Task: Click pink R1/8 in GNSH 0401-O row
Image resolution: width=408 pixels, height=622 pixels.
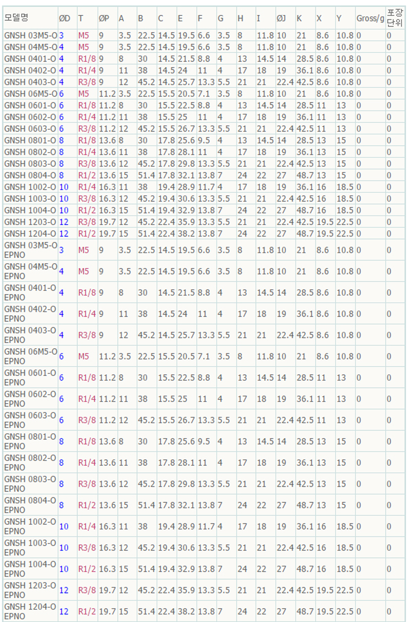Action: click(87, 59)
